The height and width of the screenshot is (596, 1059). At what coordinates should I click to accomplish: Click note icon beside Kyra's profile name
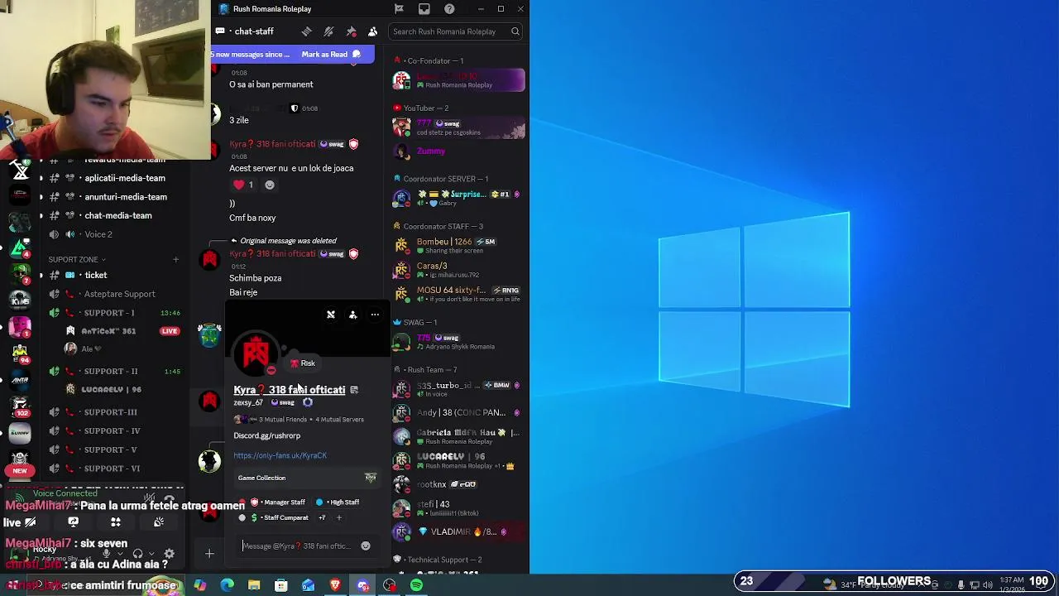354,390
